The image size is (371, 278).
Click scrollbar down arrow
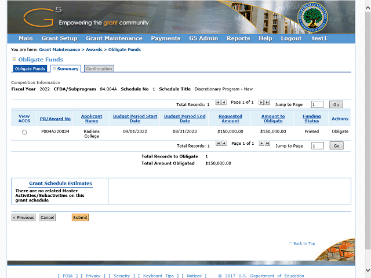(368, 270)
